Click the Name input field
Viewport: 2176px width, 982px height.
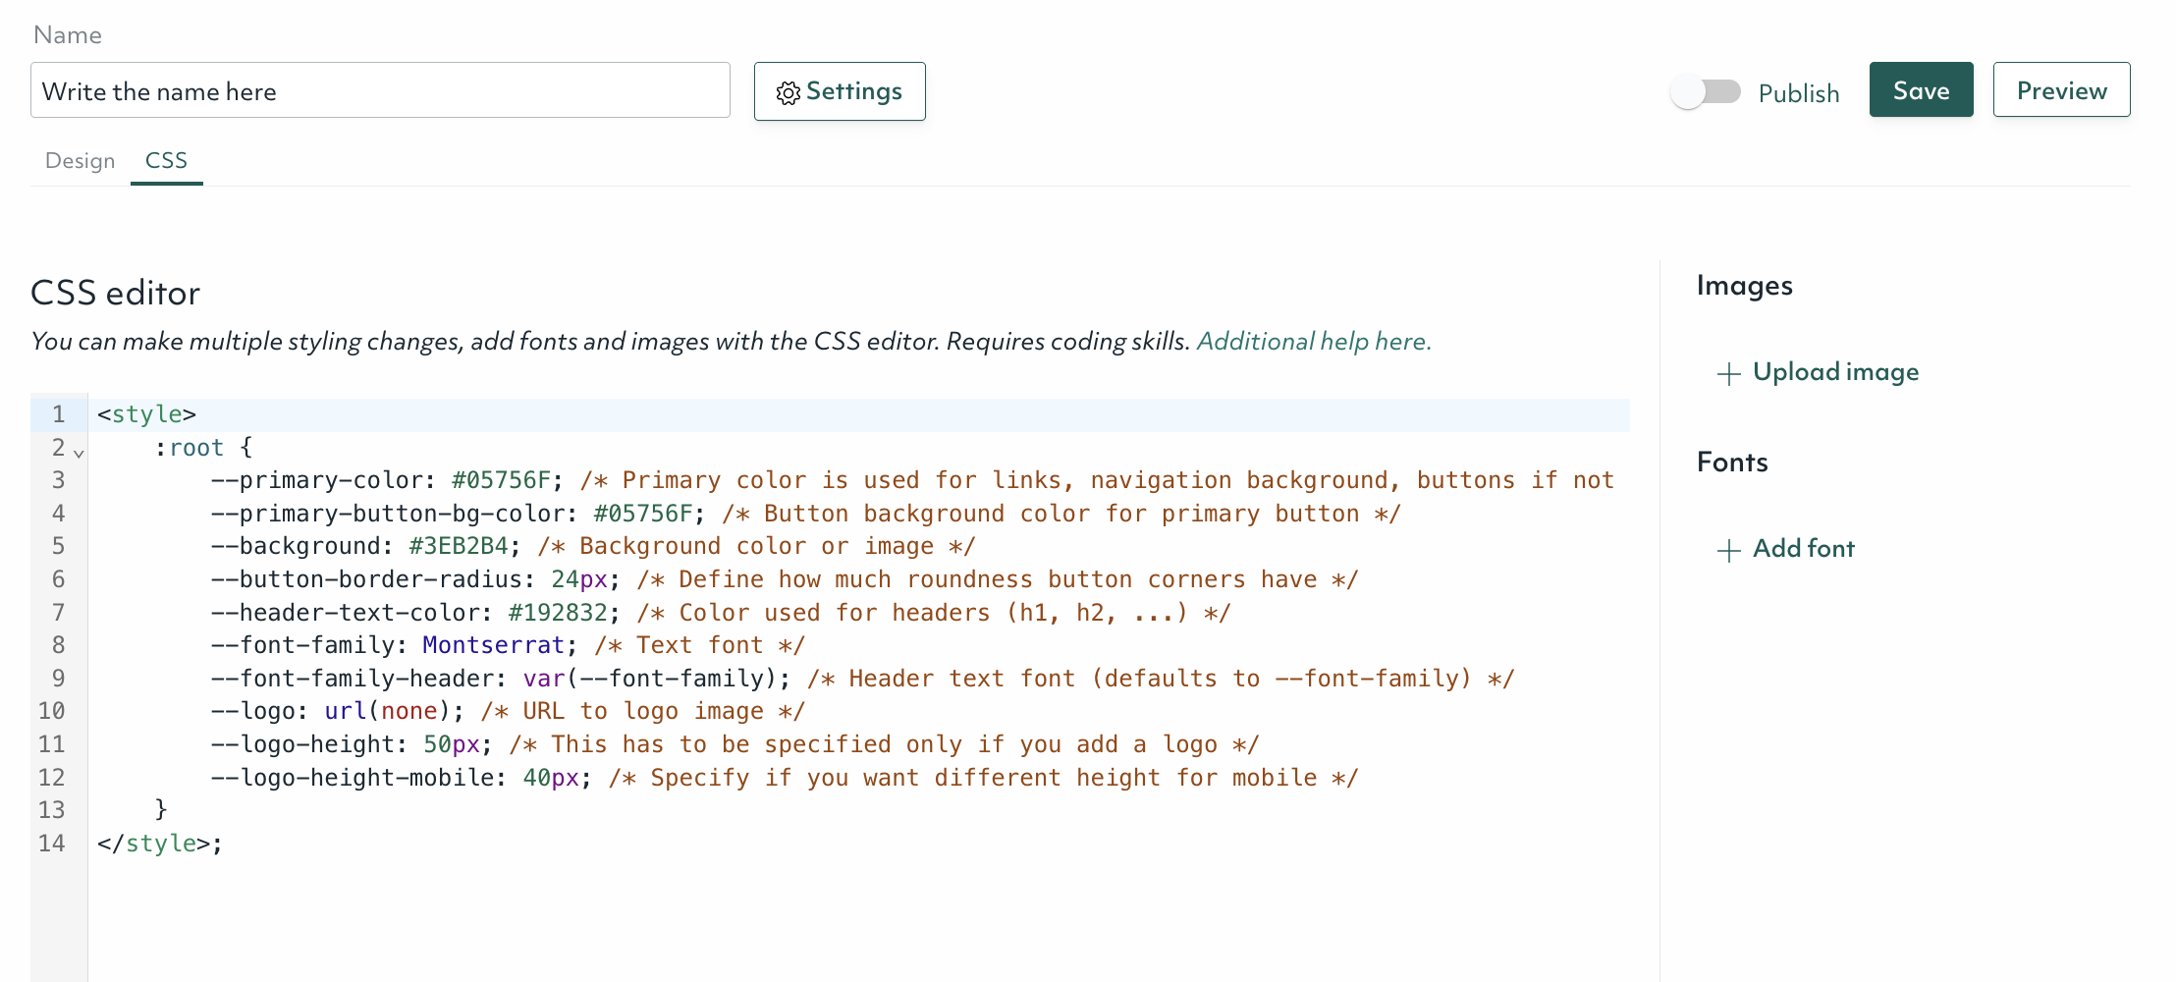(380, 91)
